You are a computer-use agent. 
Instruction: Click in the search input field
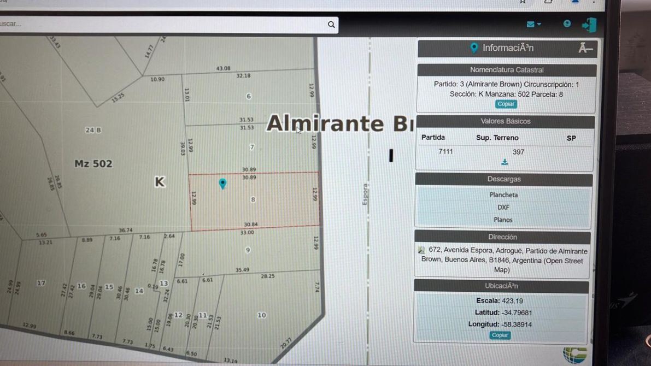(x=164, y=25)
